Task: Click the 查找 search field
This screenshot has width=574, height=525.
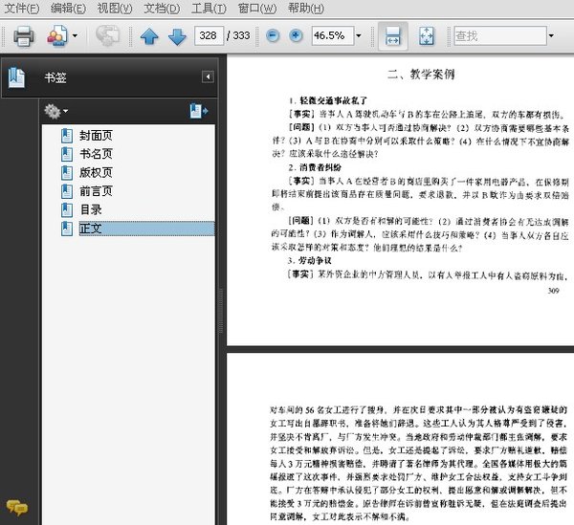Action: click(497, 36)
